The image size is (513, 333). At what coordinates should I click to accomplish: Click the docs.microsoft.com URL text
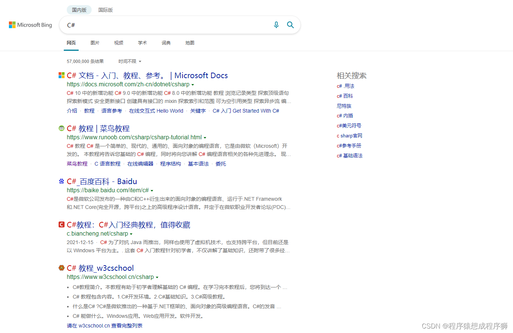(x=128, y=84)
